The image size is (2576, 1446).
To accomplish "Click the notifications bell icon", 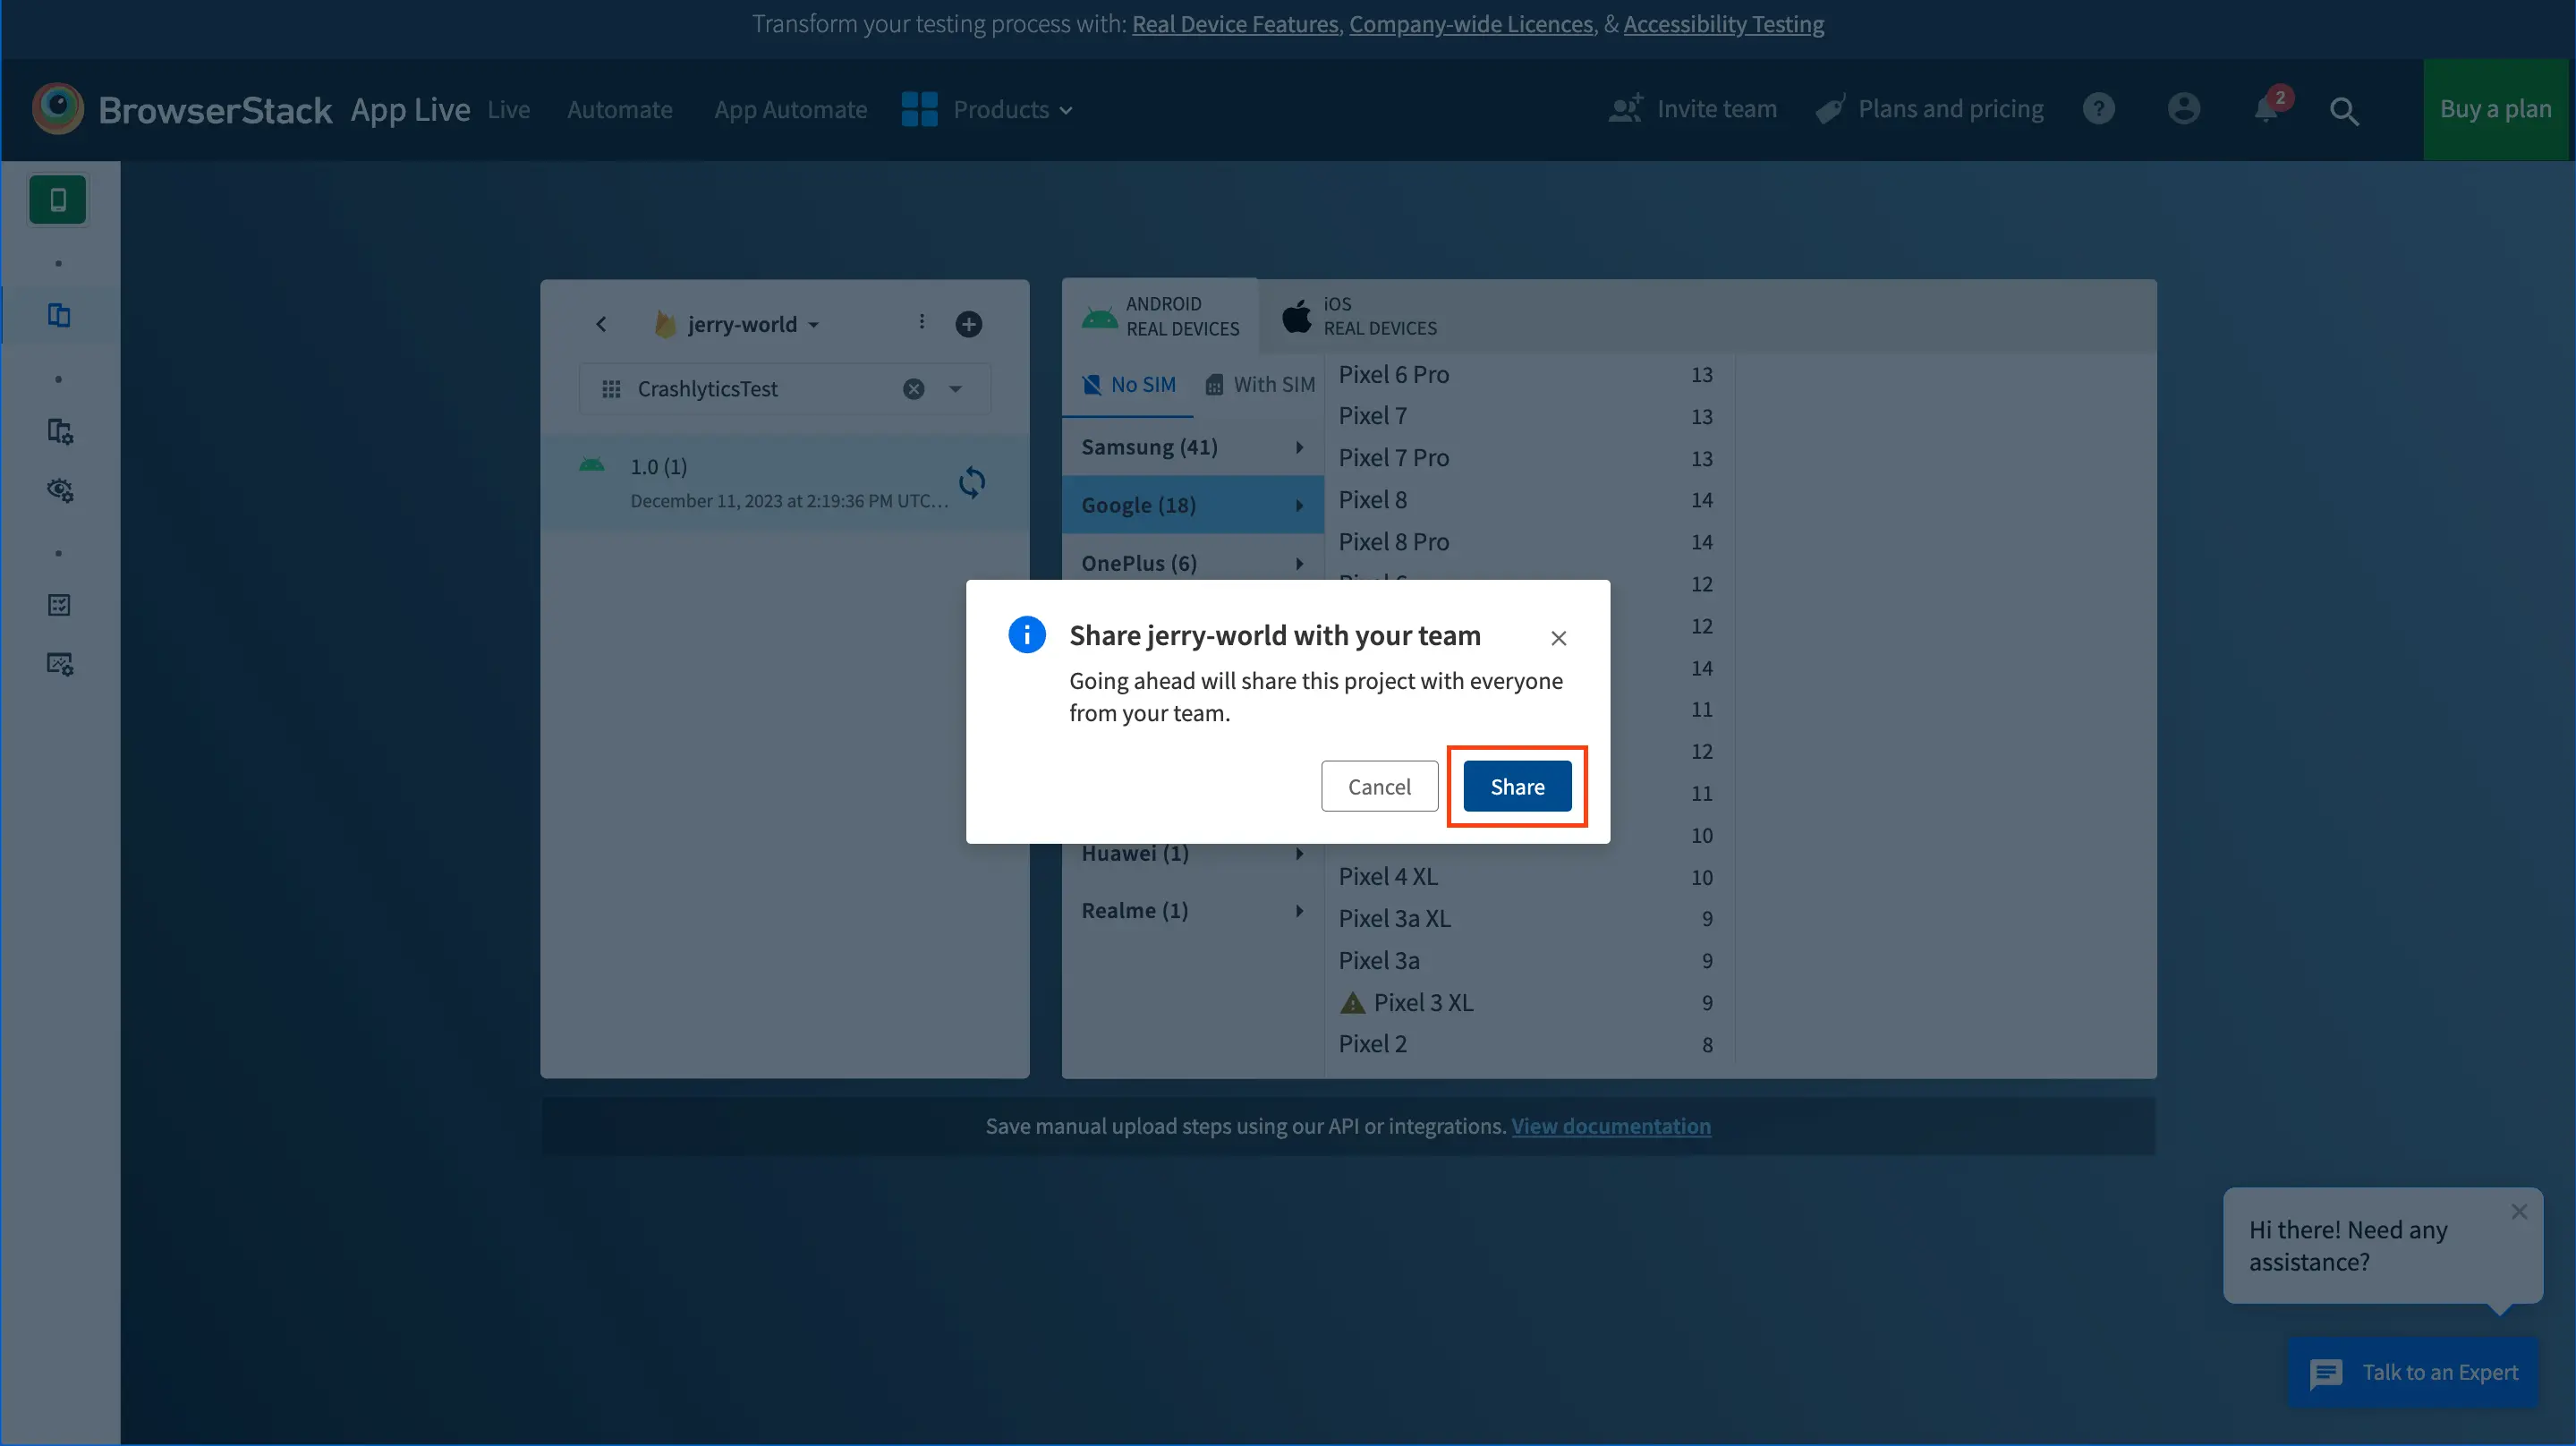I will click(2266, 109).
